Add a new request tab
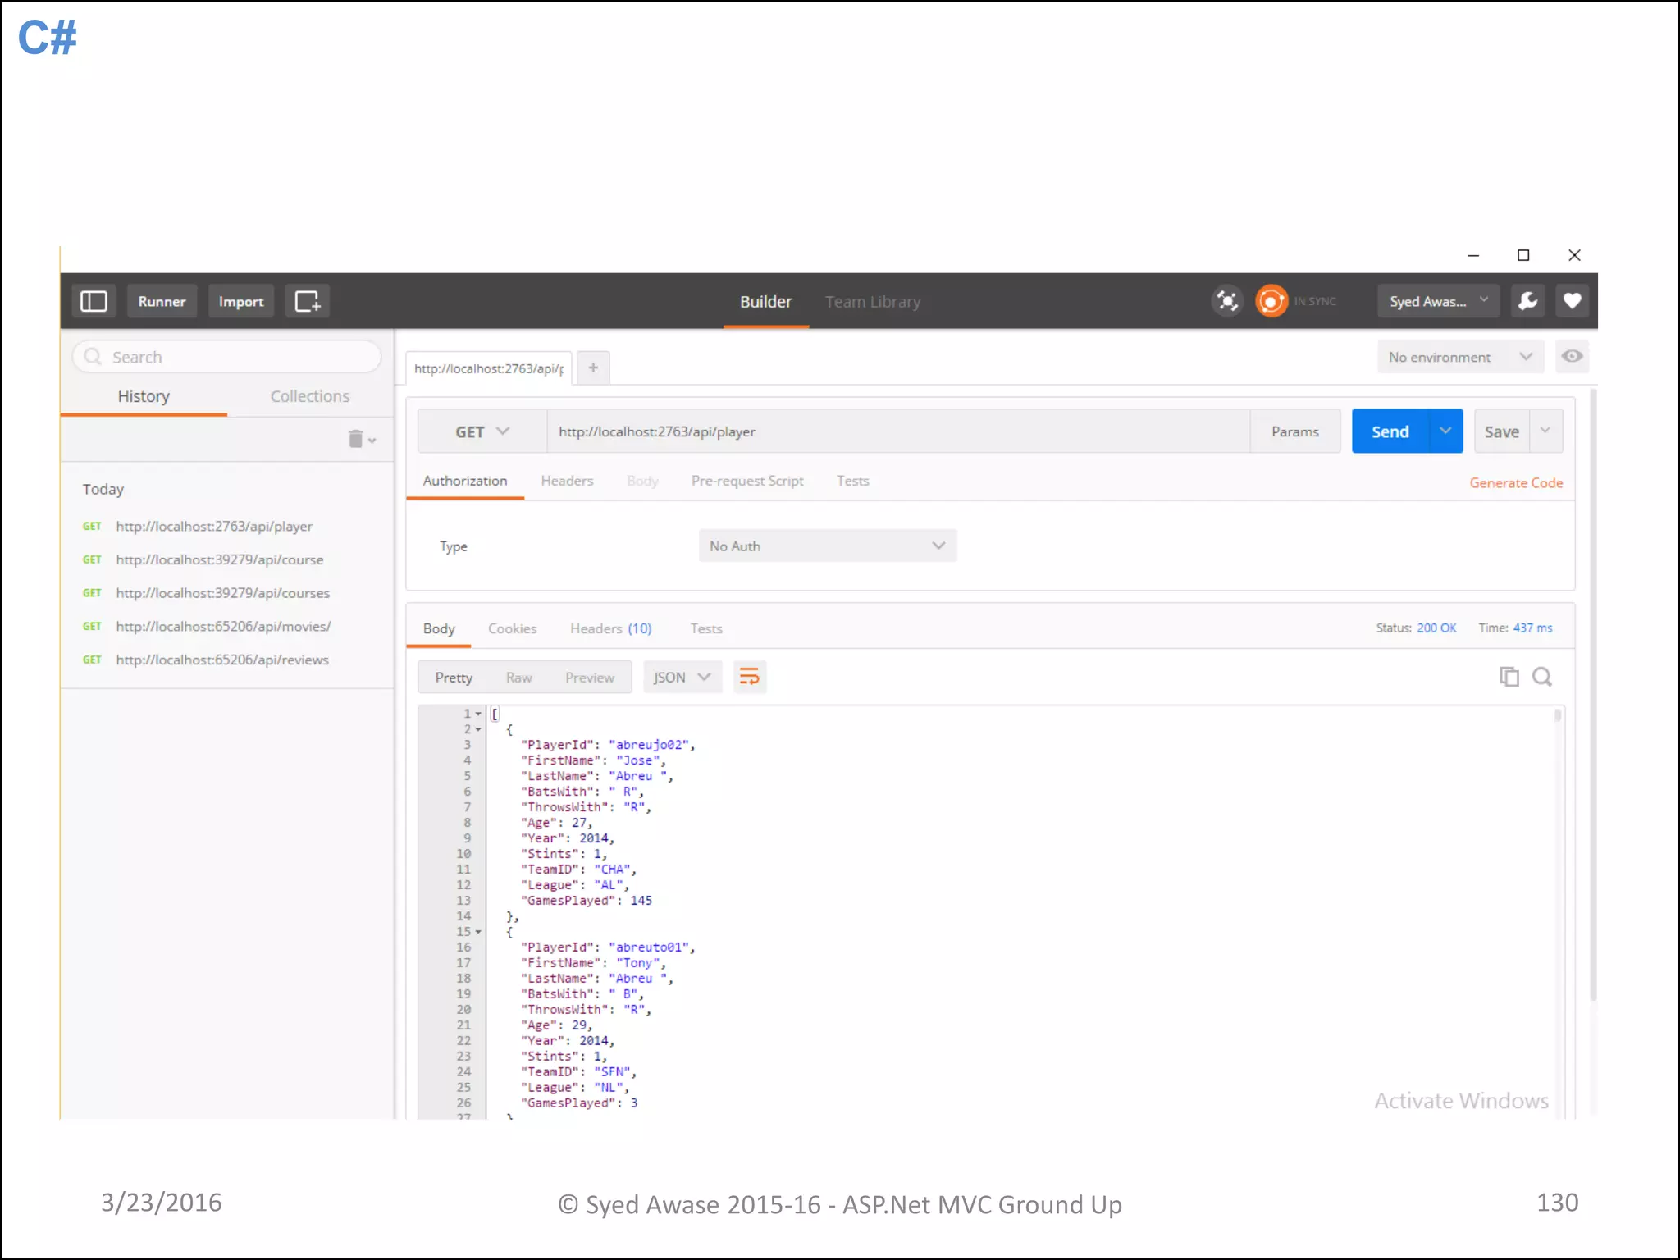1680x1260 pixels. point(593,367)
